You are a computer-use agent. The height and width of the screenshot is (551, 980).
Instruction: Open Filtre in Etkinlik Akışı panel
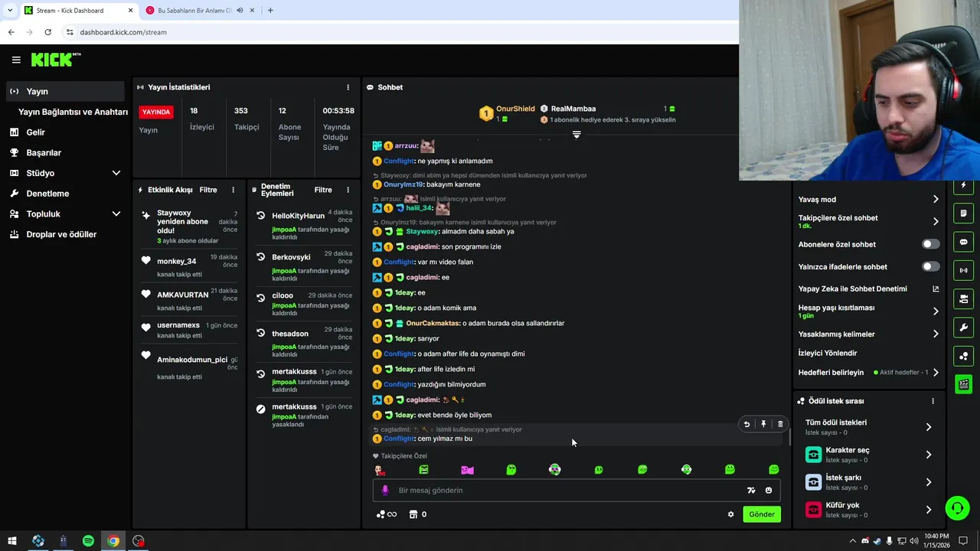click(x=208, y=190)
